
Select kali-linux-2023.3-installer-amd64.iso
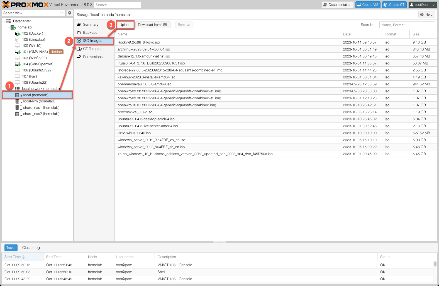tap(276, 77)
